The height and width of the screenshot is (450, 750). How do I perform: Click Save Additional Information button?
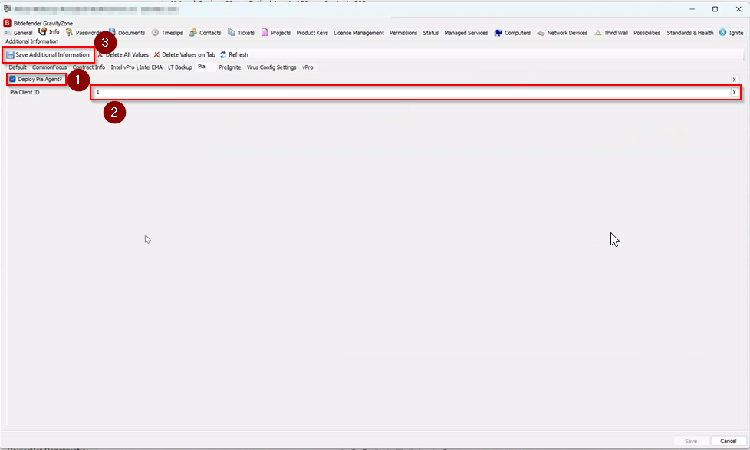coord(48,55)
